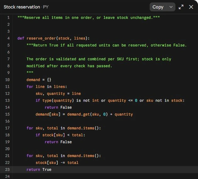Image resolution: width=198 pixels, height=179 pixels.
Task: Select the "for line in lines:" line
Action: (47, 87)
